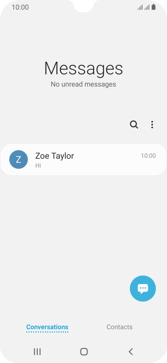The width and height of the screenshot is (167, 363).
Task: Tap the status bar clock
Action: click(x=21, y=7)
